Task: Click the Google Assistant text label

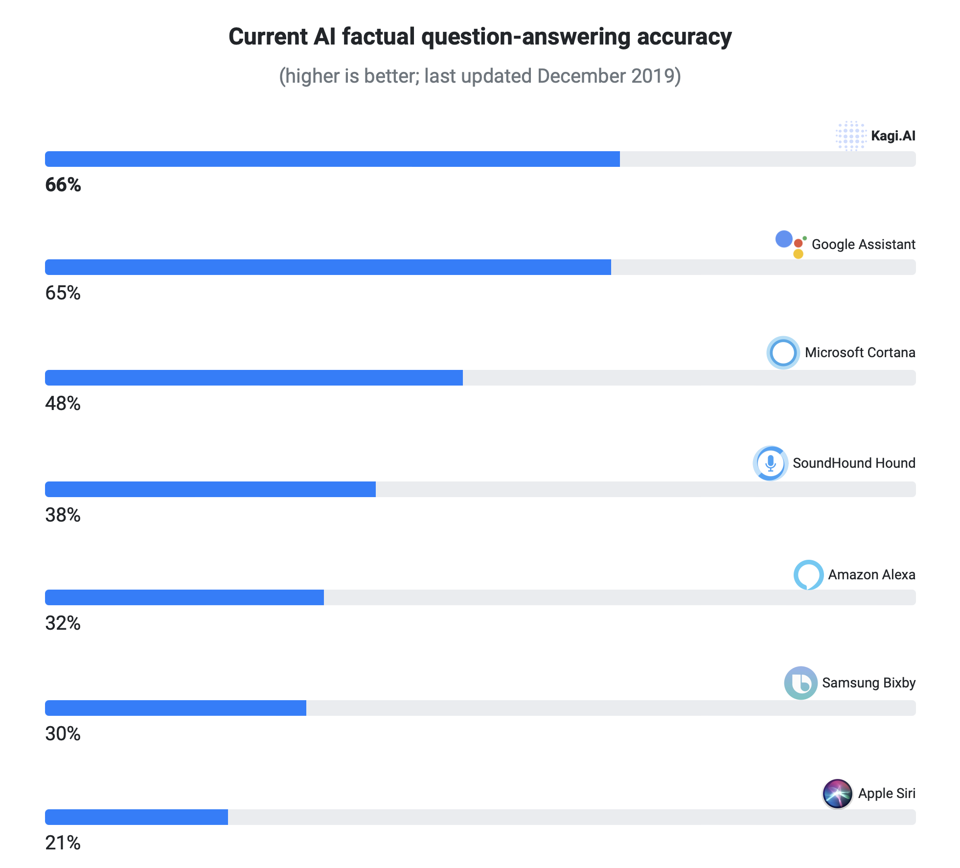Action: (x=863, y=244)
